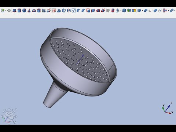Select the Compound tools icon

click(x=139, y=11)
